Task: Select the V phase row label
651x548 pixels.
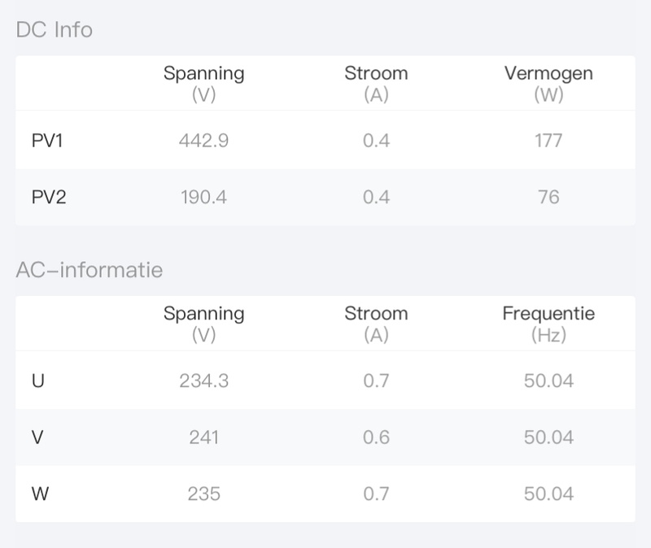Action: [x=37, y=437]
